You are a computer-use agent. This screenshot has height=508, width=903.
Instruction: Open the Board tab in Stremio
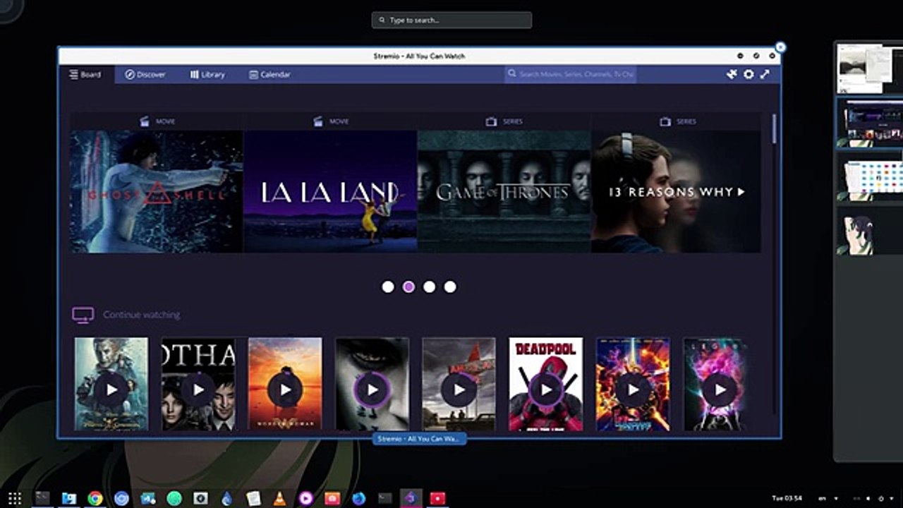(85, 74)
